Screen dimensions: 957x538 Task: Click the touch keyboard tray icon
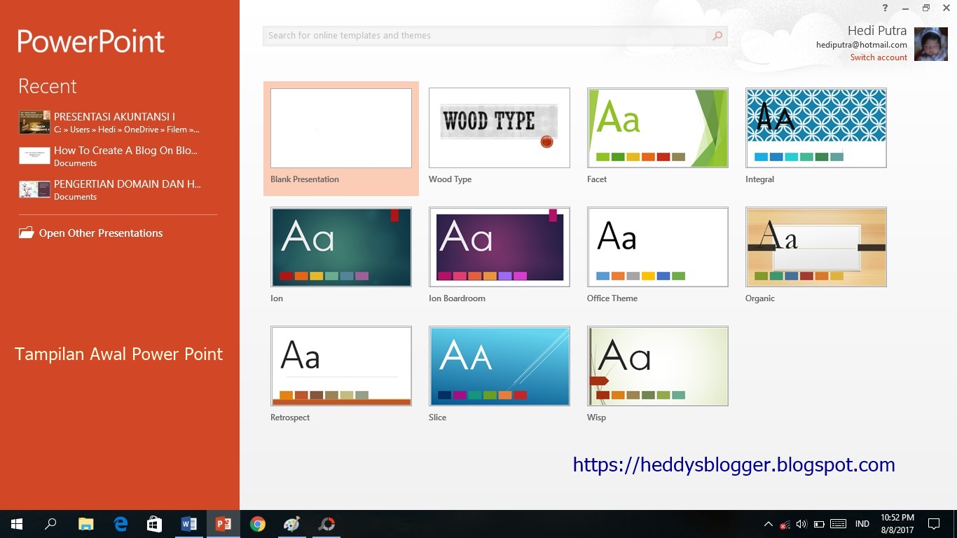pyautogui.click(x=838, y=524)
